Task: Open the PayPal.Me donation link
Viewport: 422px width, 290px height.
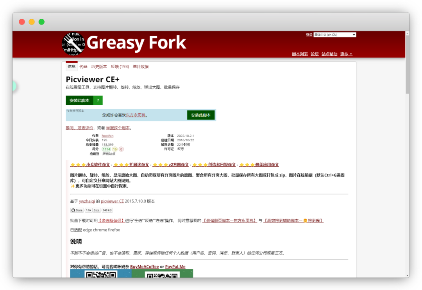Action: point(175,267)
